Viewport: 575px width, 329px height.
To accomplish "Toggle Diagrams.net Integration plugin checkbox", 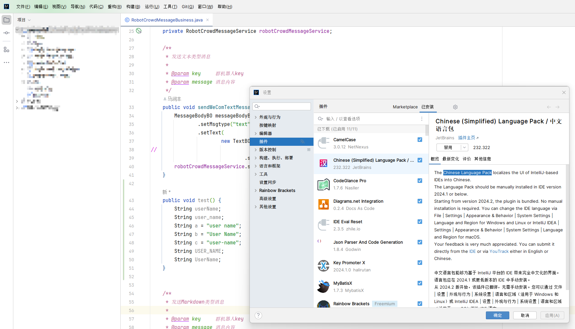I will 420,201.
